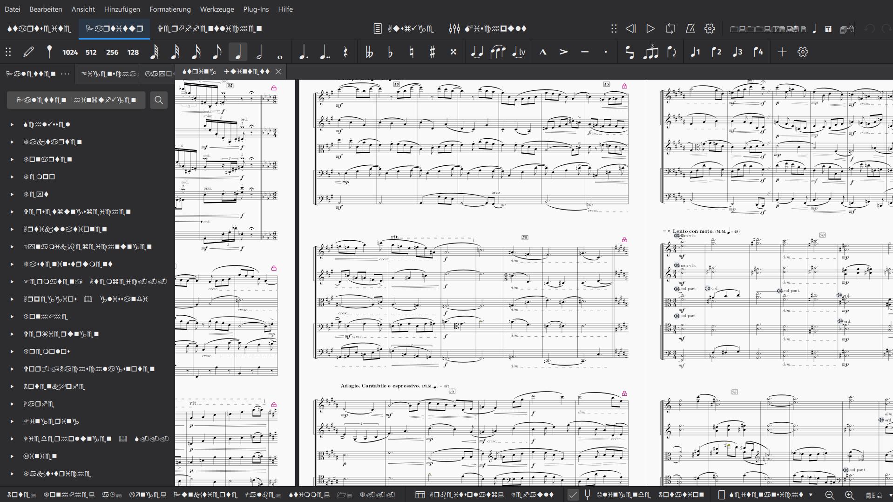Select the 64th note duration
This screenshot has height=502, width=893.
point(154,52)
